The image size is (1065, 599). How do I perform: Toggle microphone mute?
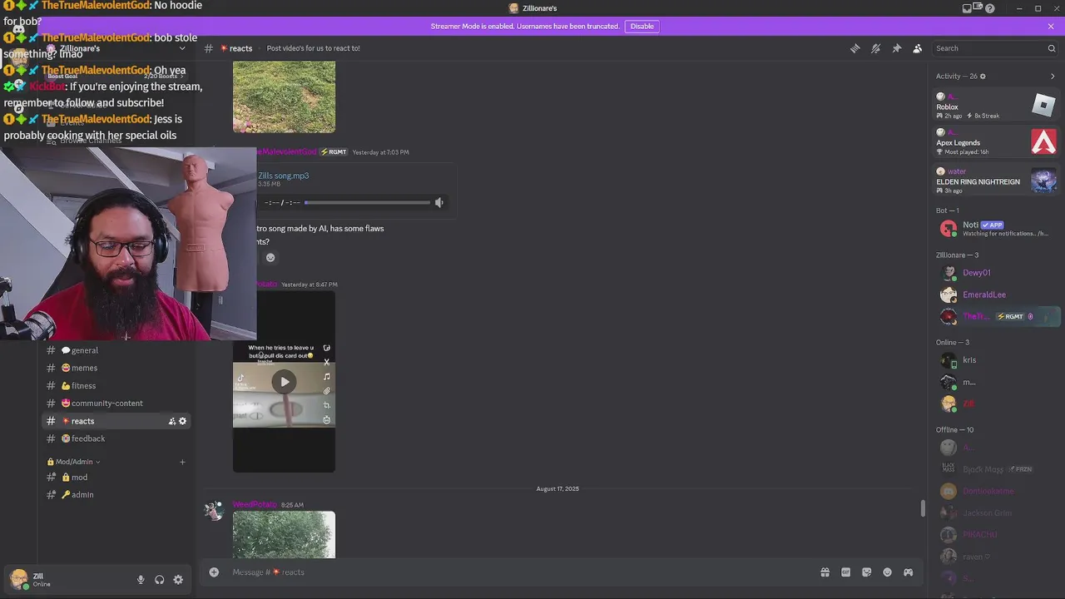pyautogui.click(x=141, y=580)
